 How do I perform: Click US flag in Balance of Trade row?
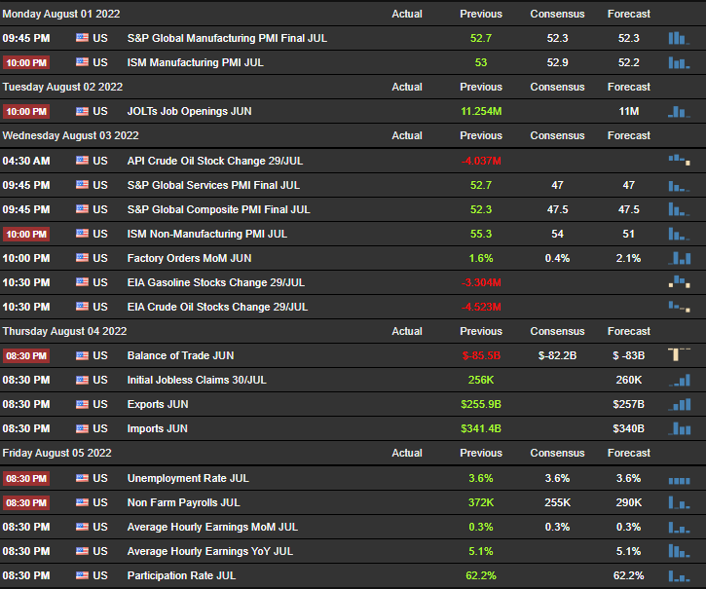tap(82, 355)
